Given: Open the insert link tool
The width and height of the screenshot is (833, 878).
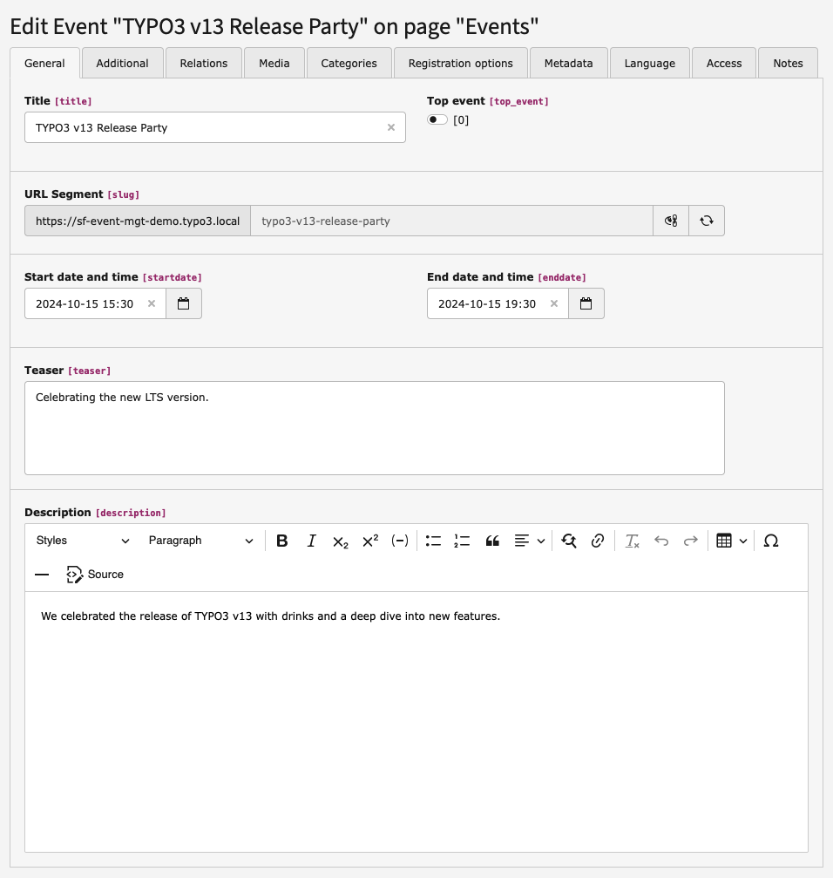Looking at the screenshot, I should click(x=598, y=541).
